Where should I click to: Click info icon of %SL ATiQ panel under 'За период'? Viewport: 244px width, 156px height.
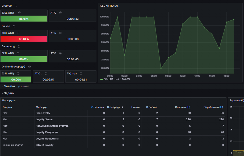click(x=18, y=53)
